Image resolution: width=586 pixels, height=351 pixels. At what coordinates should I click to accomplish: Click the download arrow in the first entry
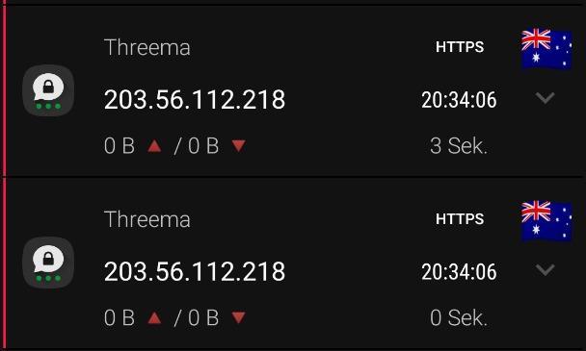238,146
